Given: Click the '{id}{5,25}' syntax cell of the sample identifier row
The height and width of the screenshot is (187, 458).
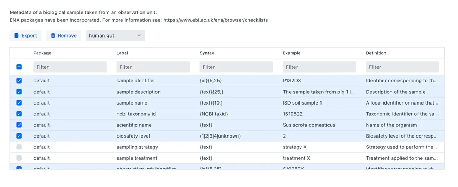Looking at the screenshot, I should (211, 81).
